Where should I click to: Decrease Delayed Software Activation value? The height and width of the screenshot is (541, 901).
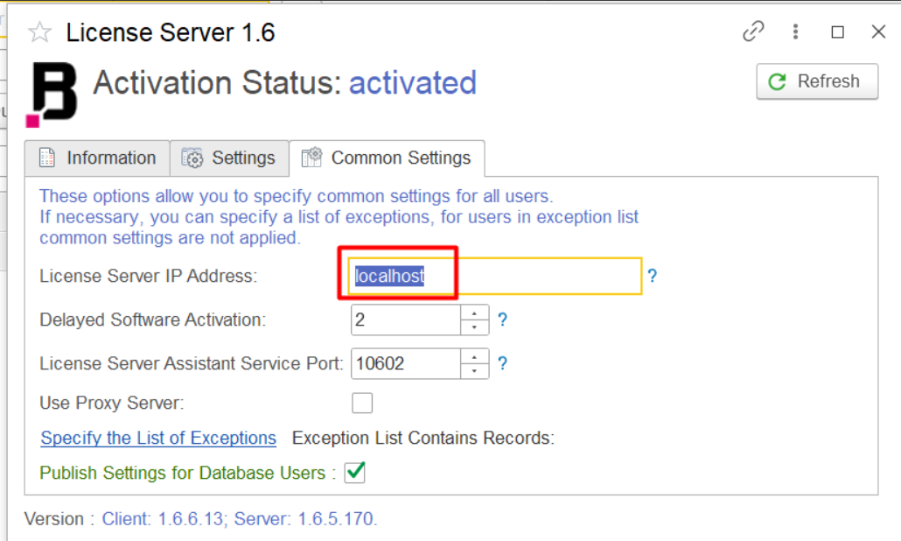[x=474, y=327]
